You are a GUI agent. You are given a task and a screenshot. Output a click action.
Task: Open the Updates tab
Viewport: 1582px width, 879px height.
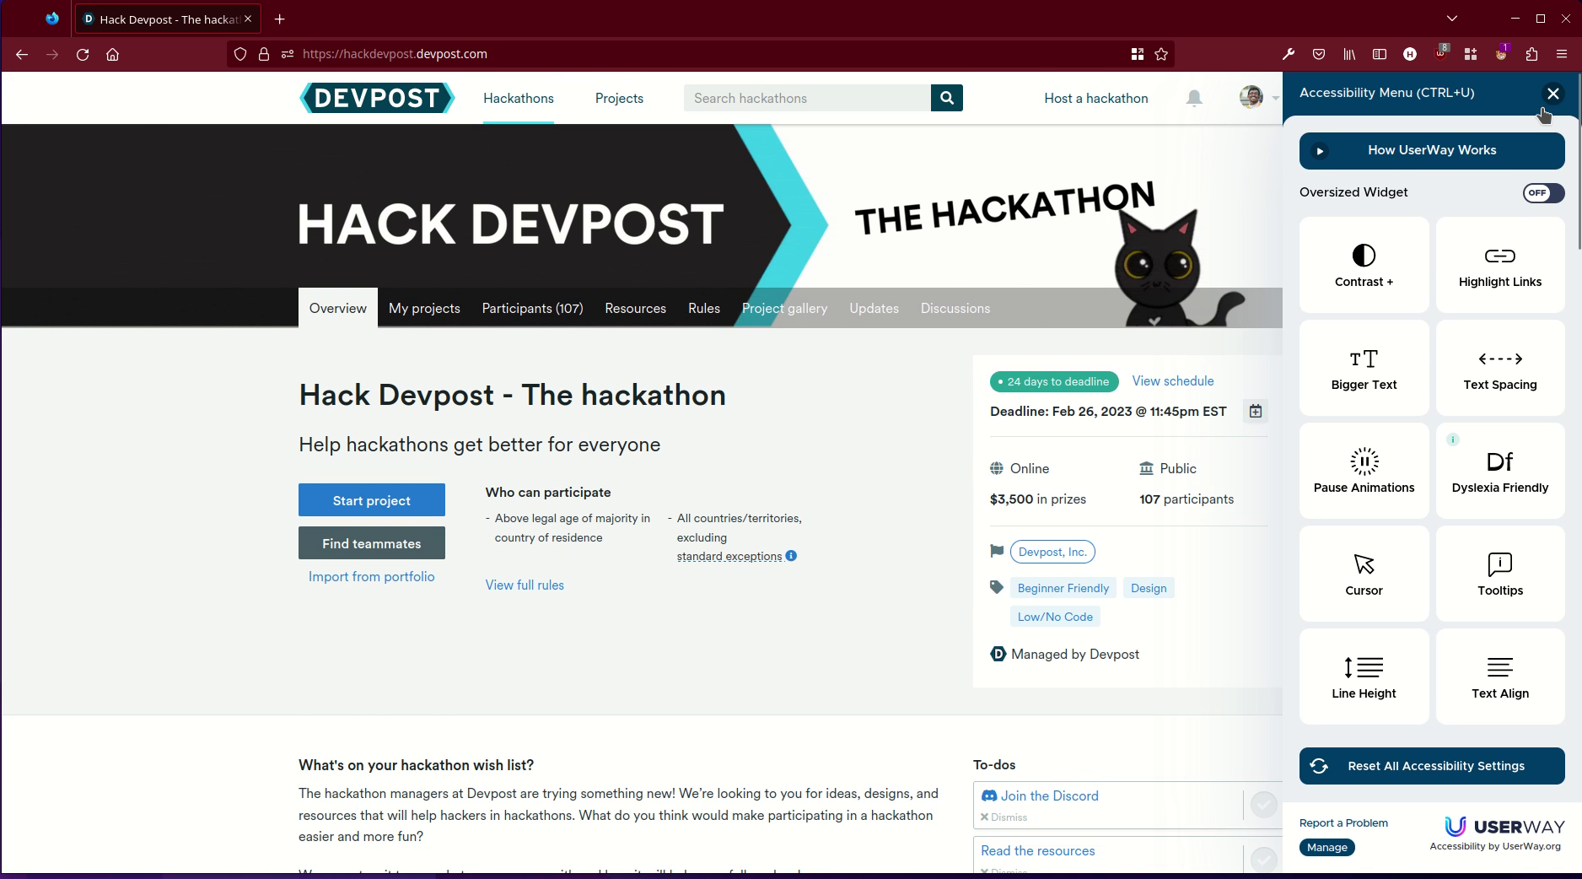874,308
